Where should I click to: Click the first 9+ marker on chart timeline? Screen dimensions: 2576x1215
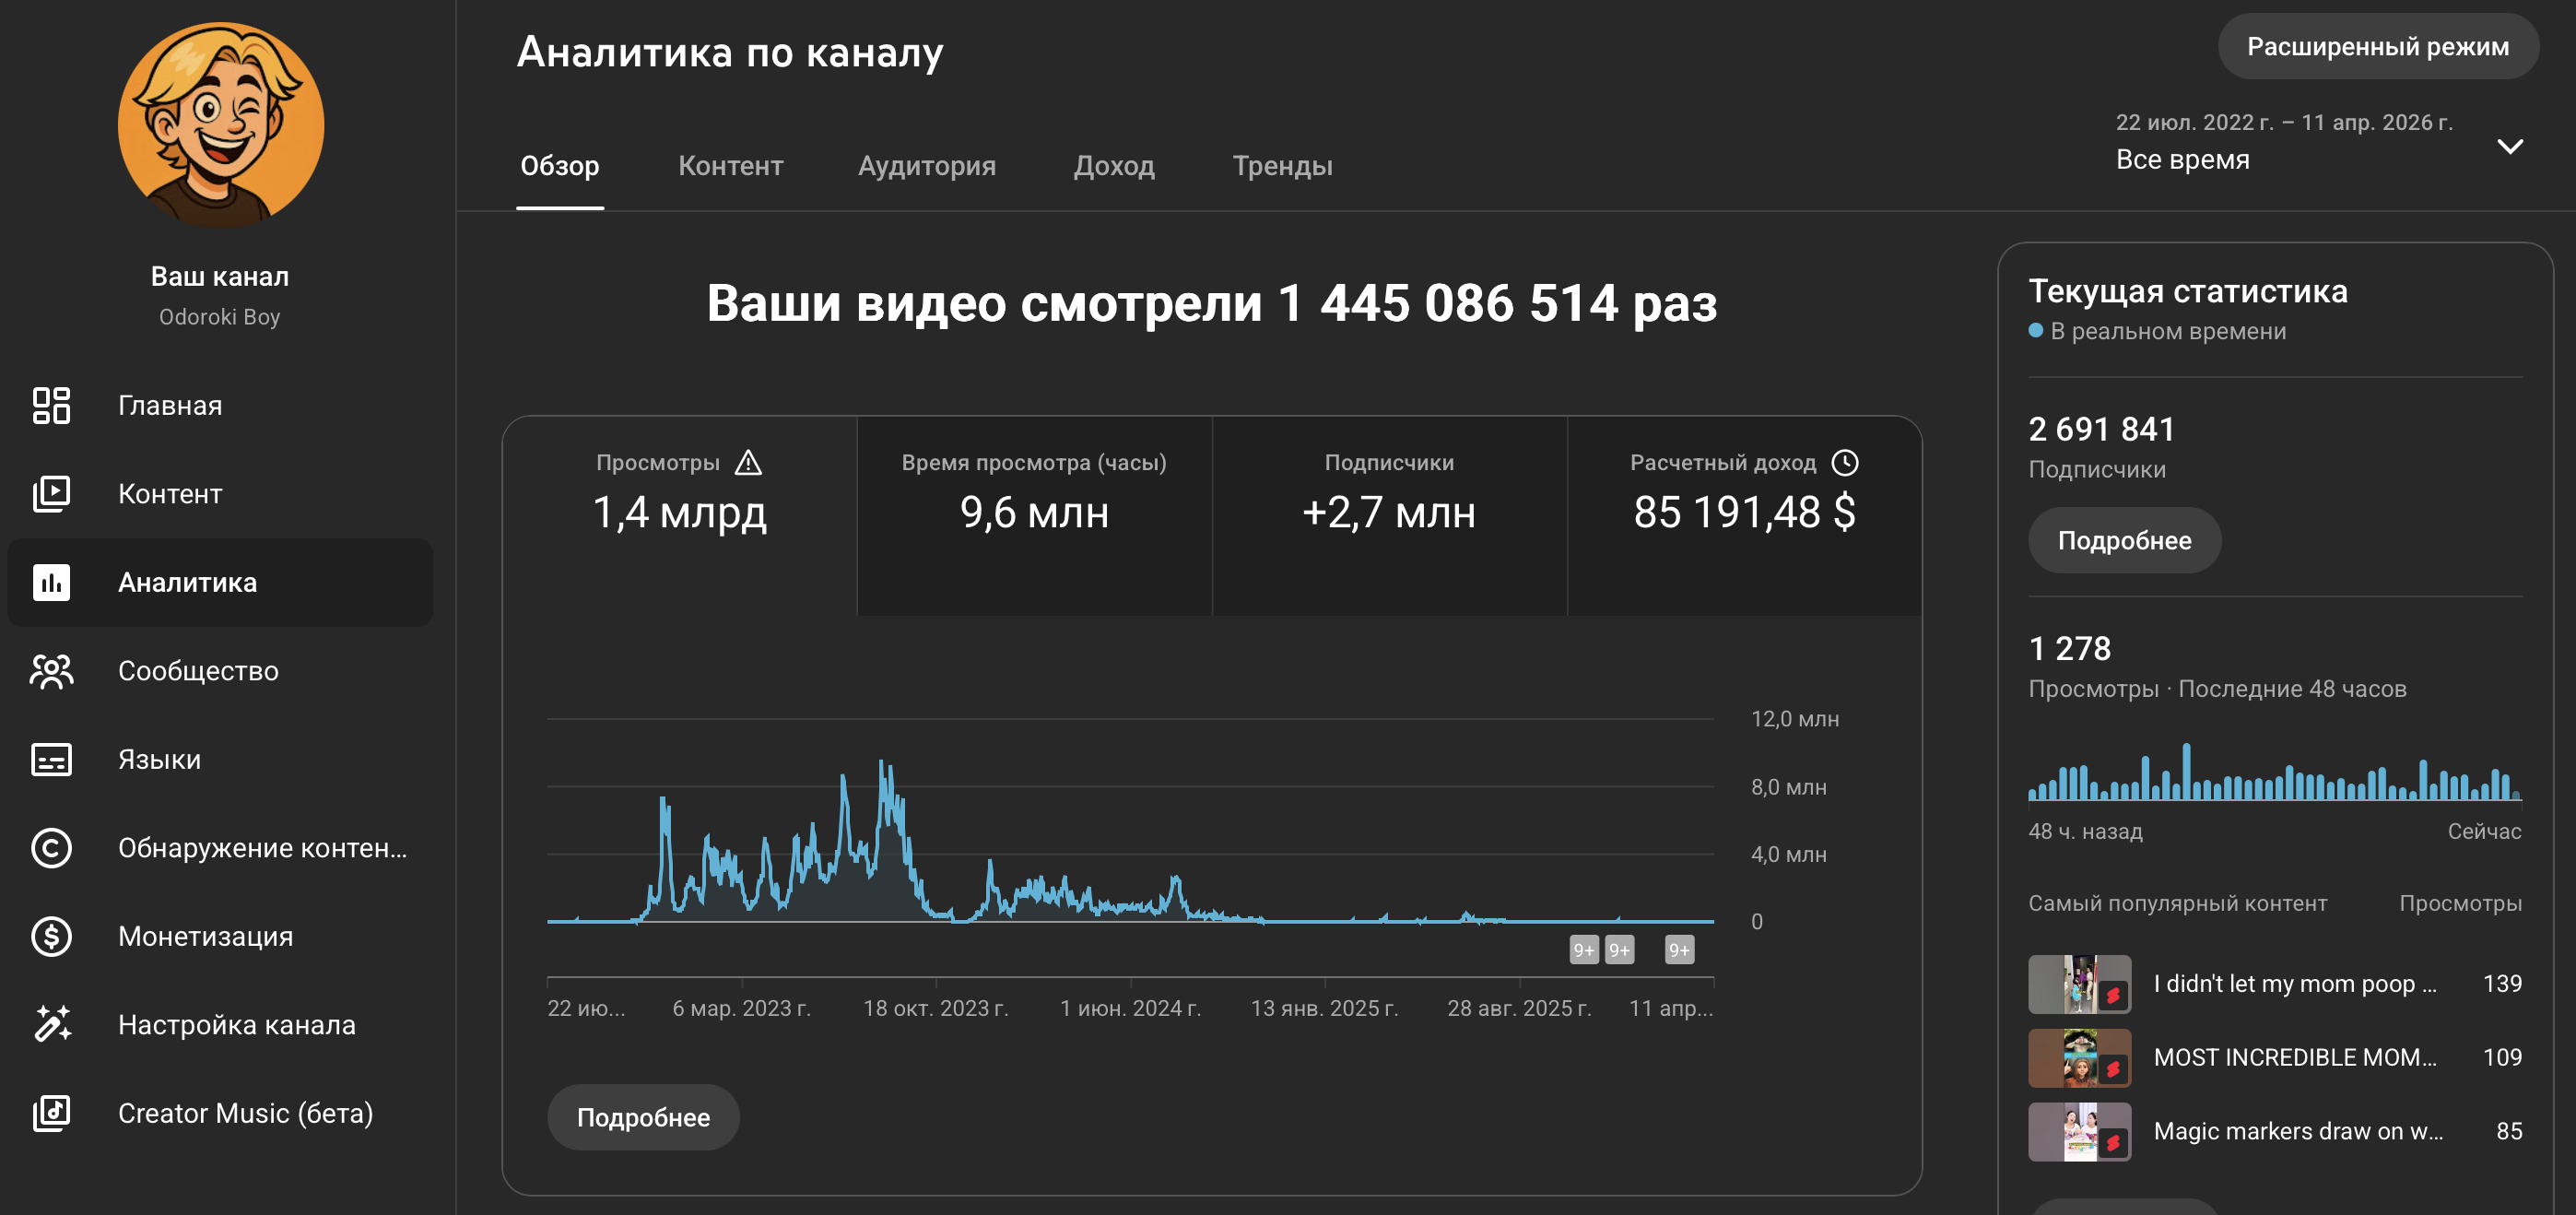1583,950
